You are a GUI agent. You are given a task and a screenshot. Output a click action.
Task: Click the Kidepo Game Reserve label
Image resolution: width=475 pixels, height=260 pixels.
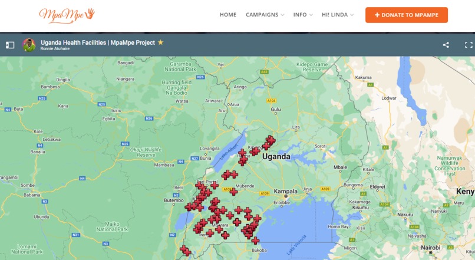[x=312, y=67]
